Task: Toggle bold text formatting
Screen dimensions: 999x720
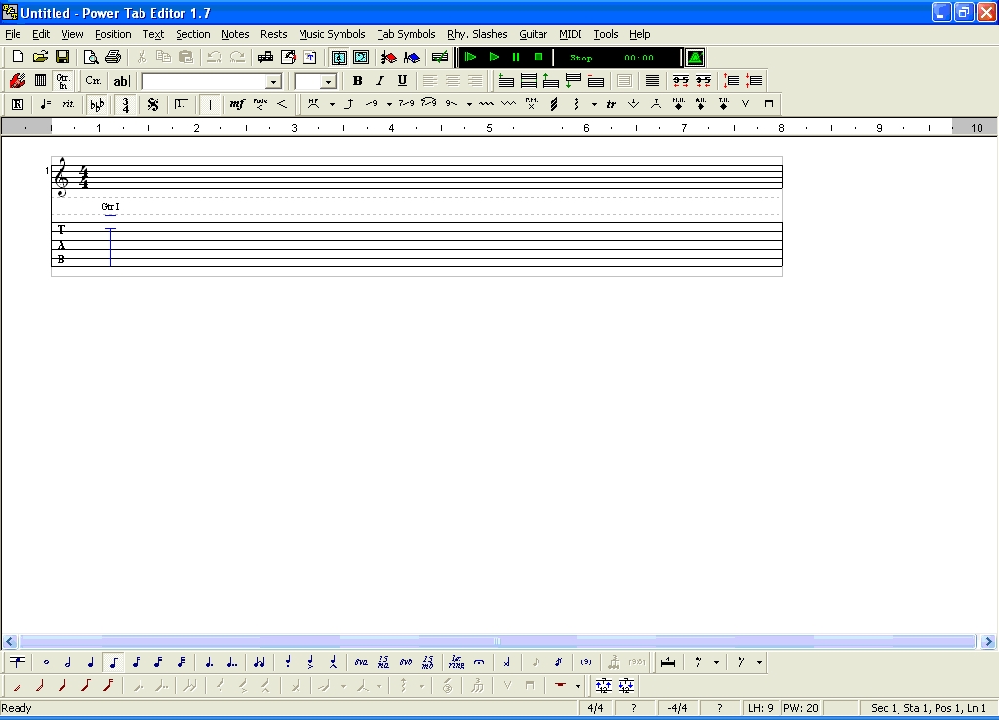Action: coord(357,81)
